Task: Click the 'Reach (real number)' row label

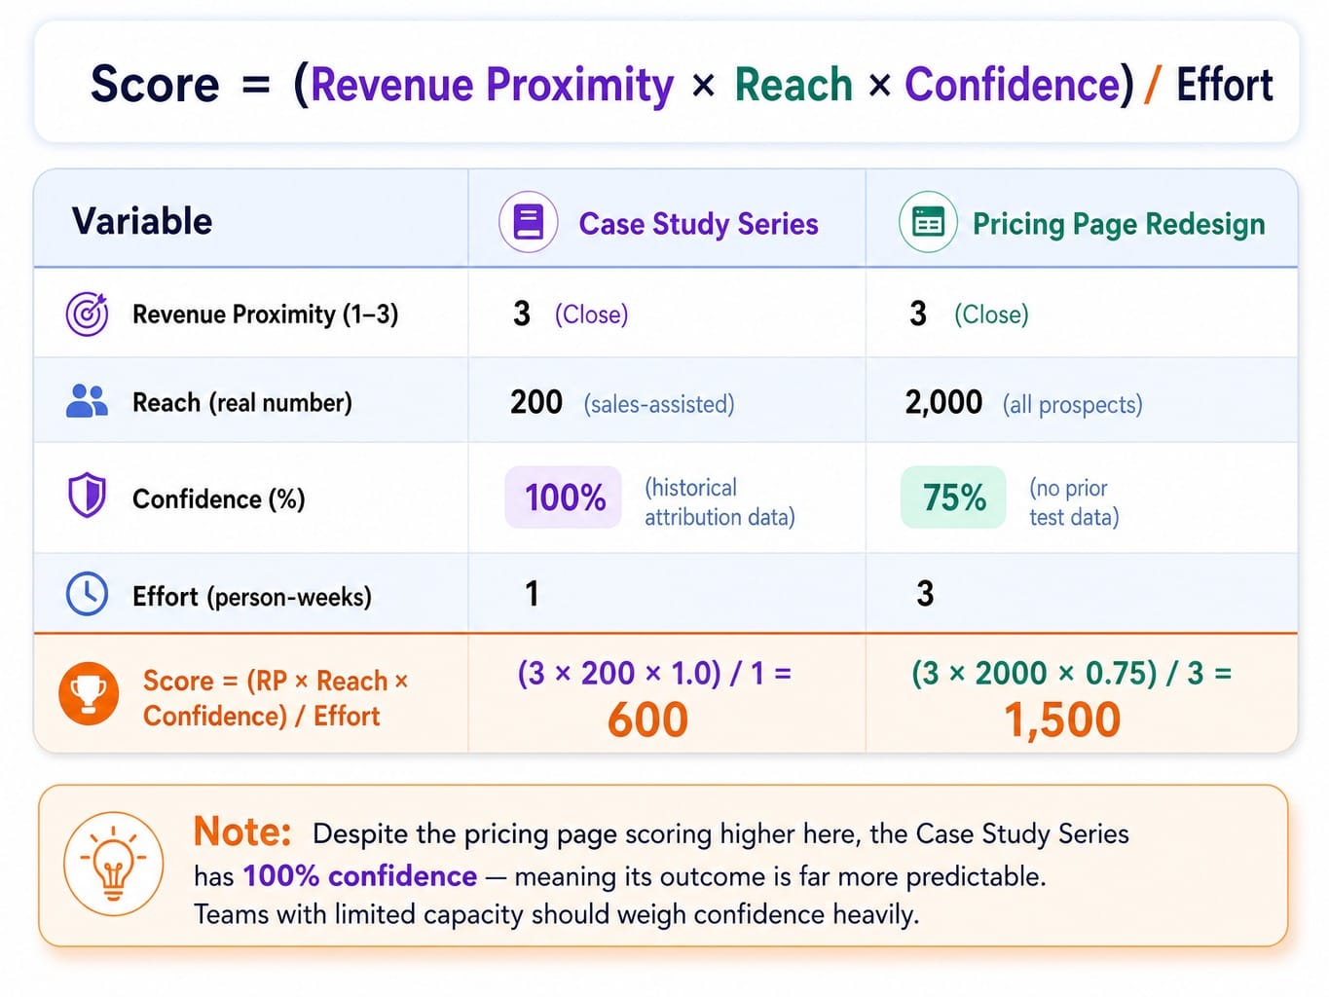Action: point(242,402)
